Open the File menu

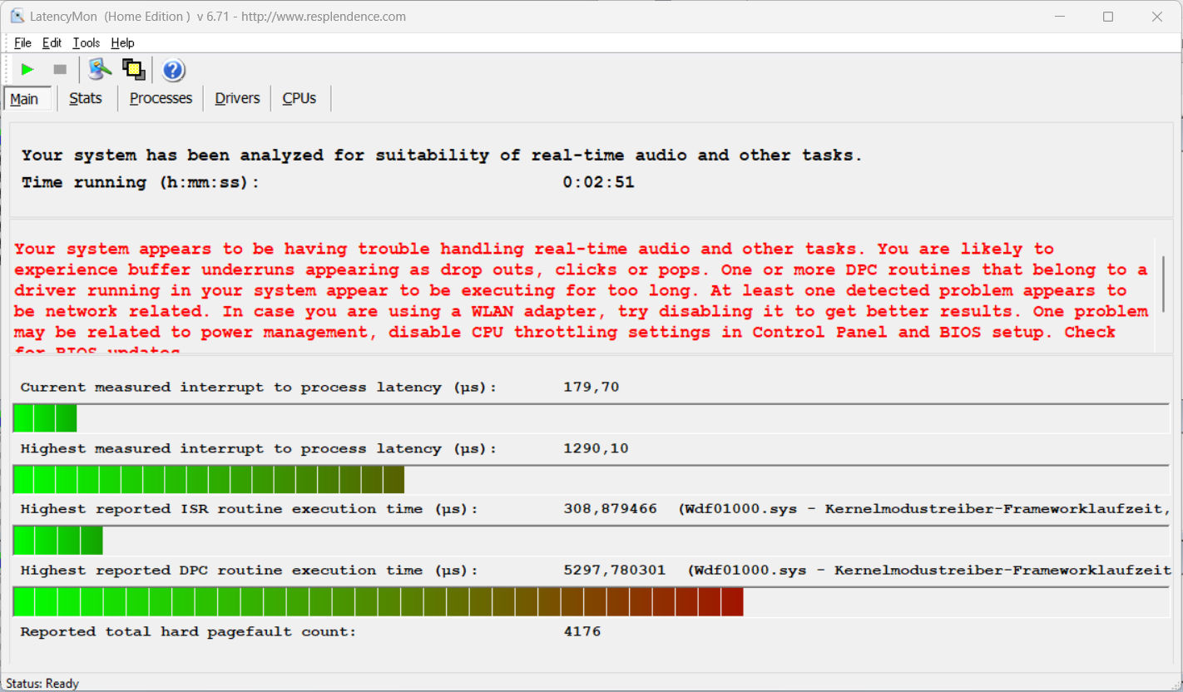point(22,43)
